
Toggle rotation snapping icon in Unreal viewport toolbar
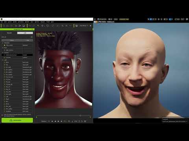[x=170, y=19]
